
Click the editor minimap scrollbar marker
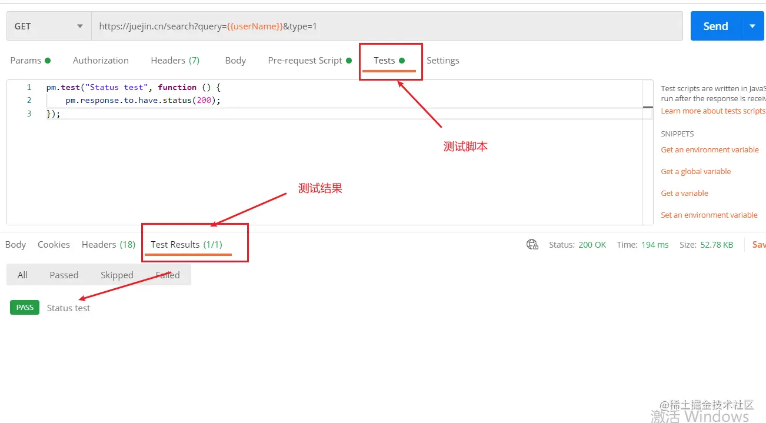[x=648, y=107]
